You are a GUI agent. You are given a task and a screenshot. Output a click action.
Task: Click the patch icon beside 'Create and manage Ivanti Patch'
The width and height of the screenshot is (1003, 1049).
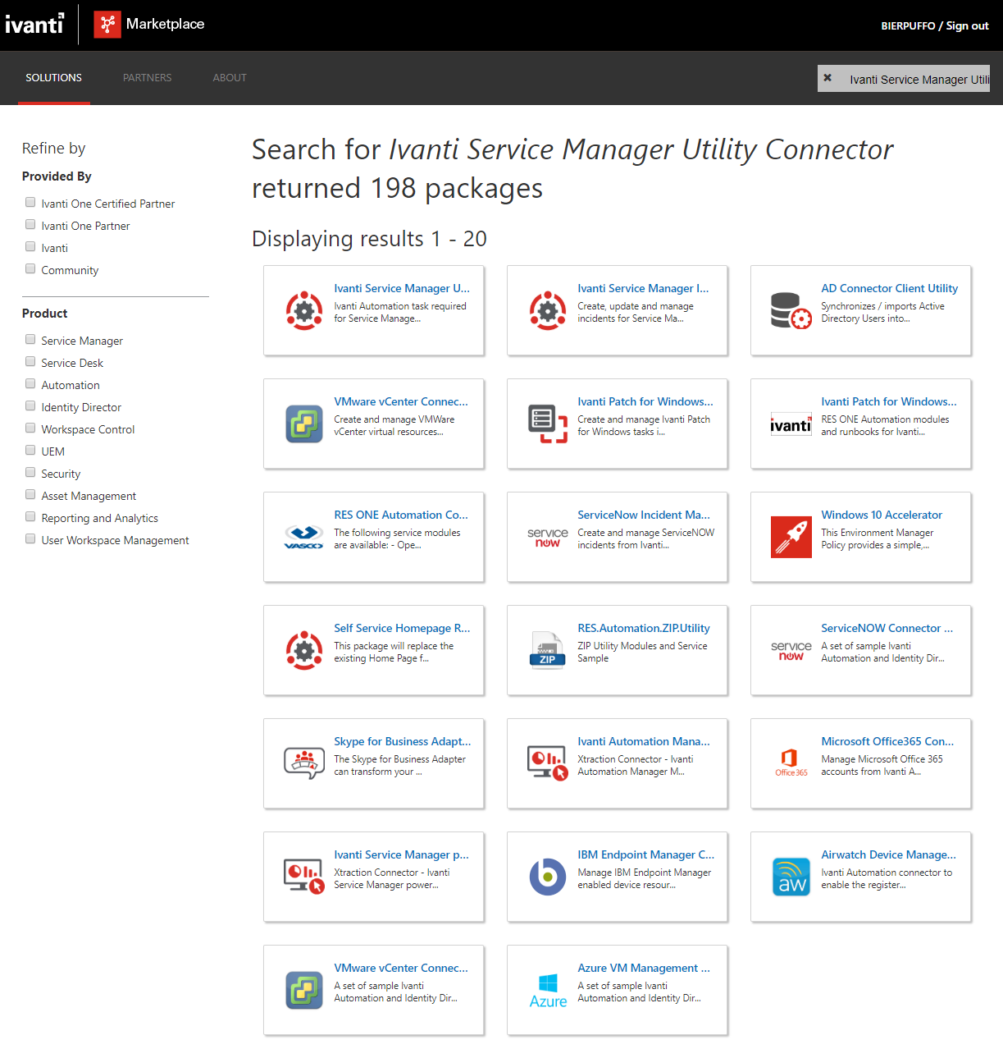pos(548,424)
